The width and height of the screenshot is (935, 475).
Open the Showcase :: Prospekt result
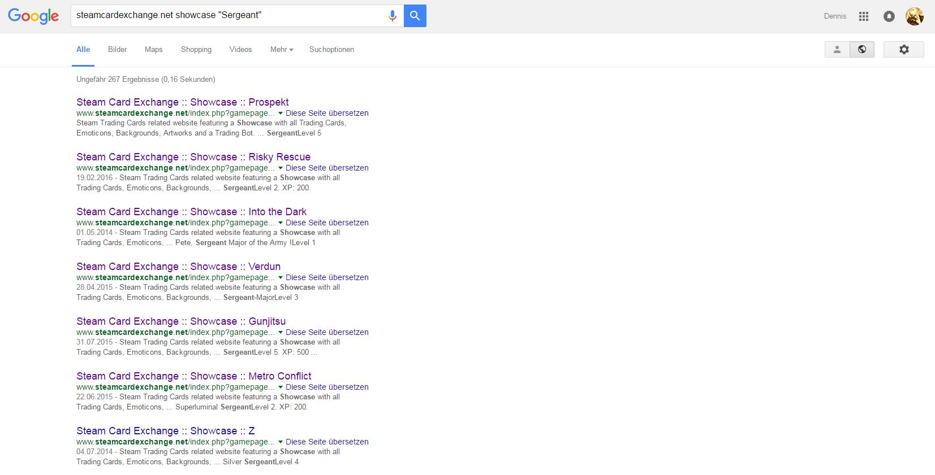(x=183, y=102)
